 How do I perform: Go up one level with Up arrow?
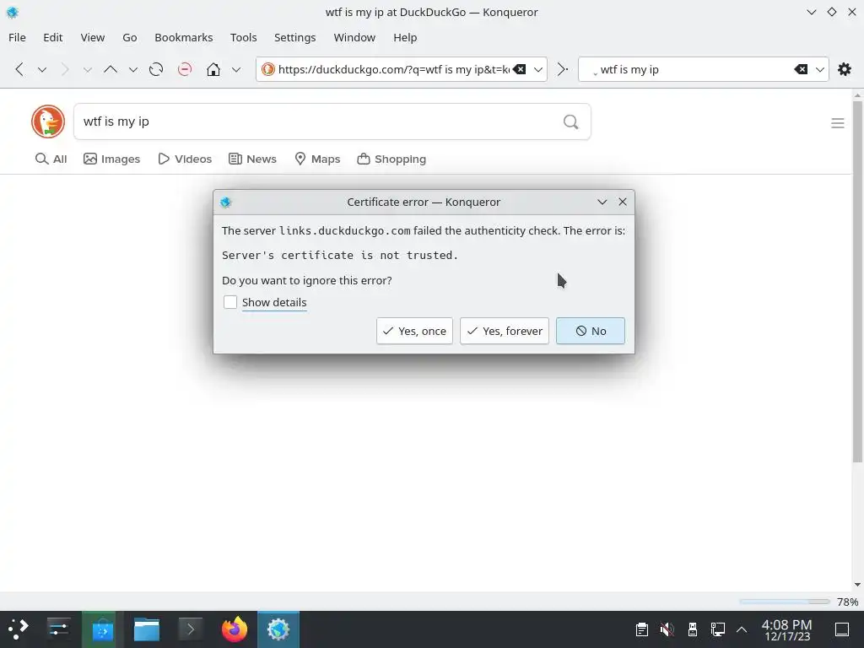tap(111, 69)
